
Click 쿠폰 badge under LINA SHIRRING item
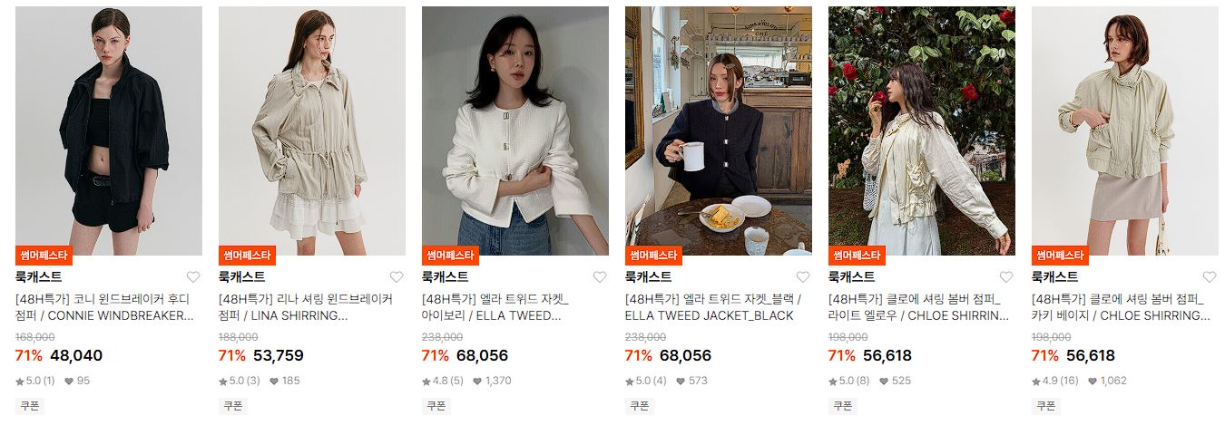coord(233,406)
